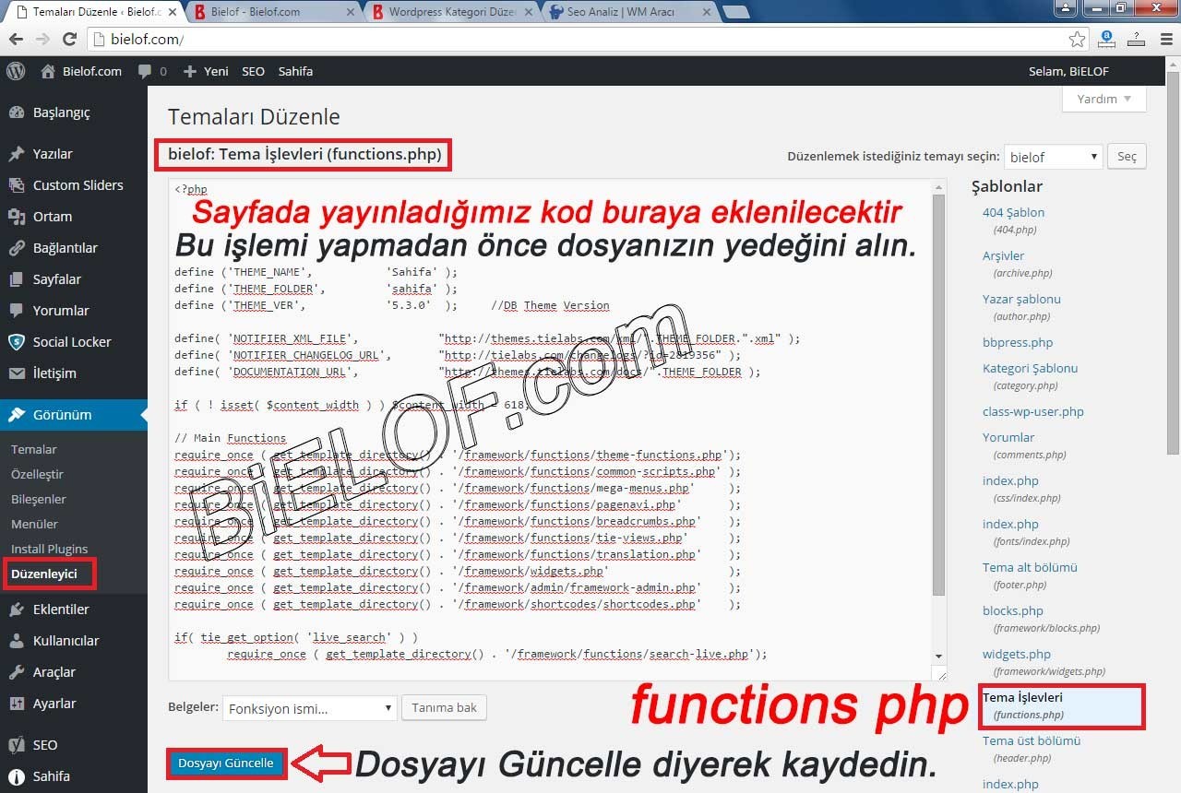Open the Chrome menu hamburger icon

(1164, 40)
